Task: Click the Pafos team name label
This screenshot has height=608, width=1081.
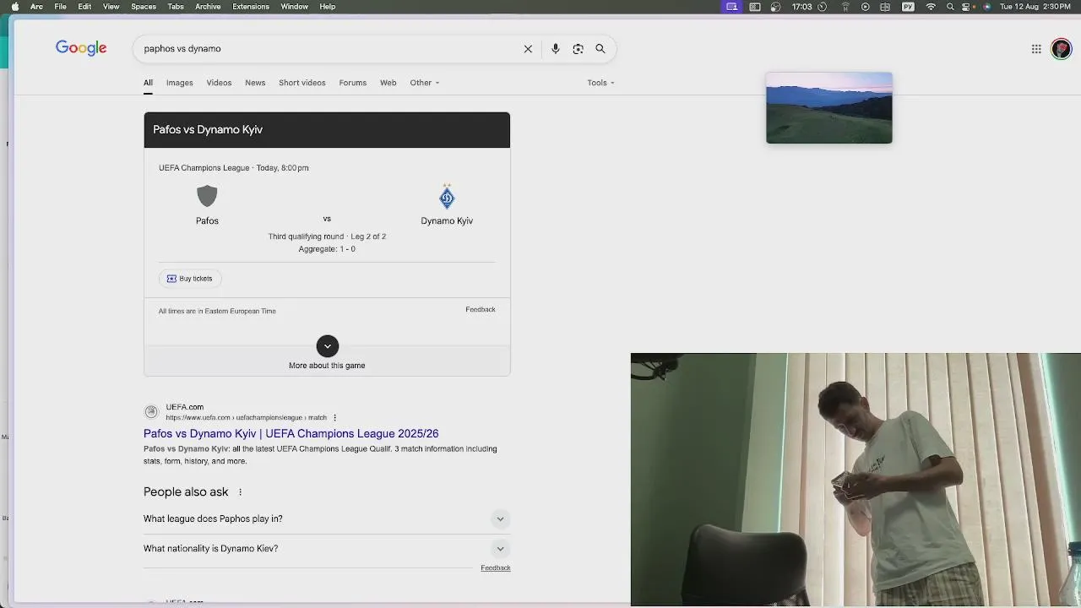Action: [x=207, y=221]
